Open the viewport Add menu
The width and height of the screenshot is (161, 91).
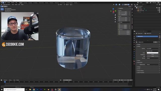[x=19, y=5]
